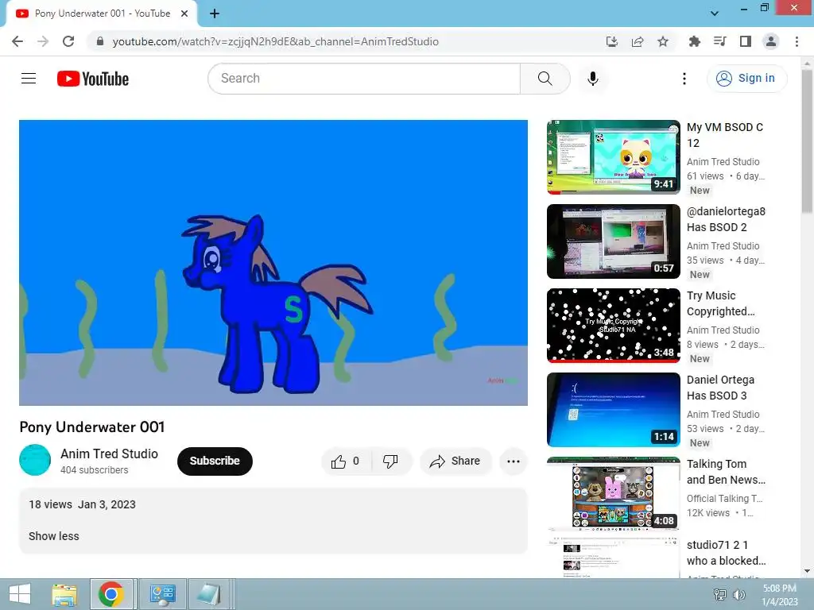This screenshot has height=610, width=814.
Task: Open a new Chrome tab
Action: [215, 14]
